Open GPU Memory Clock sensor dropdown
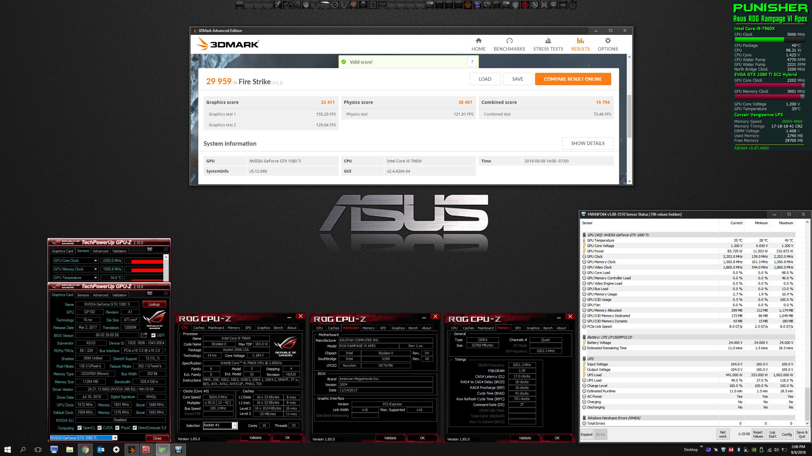The width and height of the screenshot is (812, 456). tap(95, 269)
